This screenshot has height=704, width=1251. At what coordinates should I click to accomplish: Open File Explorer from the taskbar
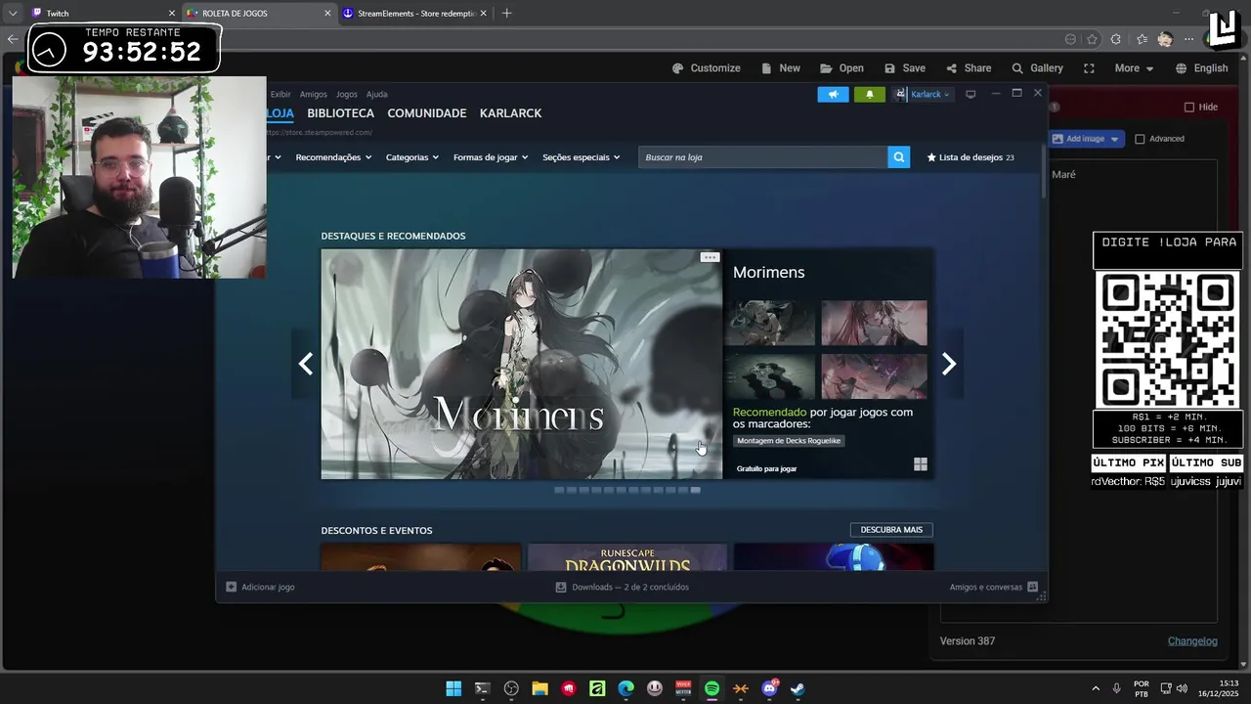pos(539,688)
